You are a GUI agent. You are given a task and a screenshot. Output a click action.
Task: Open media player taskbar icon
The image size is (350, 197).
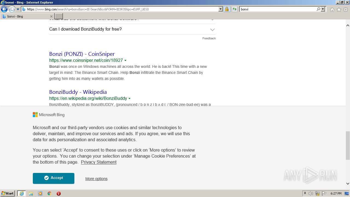(40, 193)
